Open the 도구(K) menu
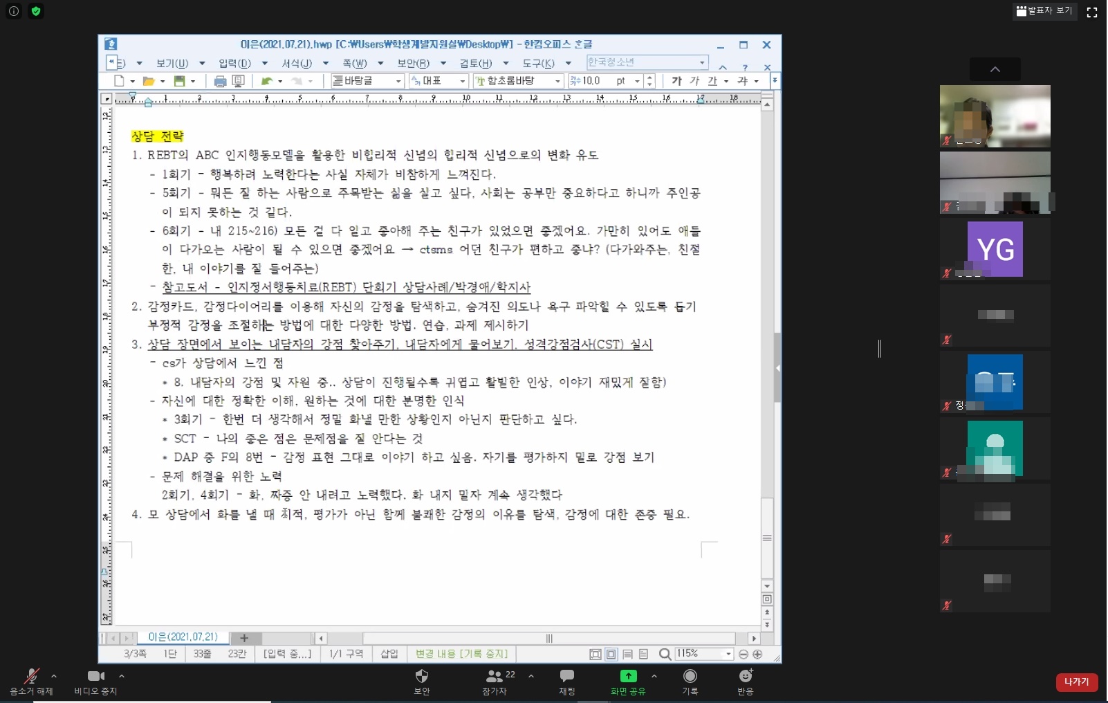This screenshot has width=1108, height=703. pos(538,63)
